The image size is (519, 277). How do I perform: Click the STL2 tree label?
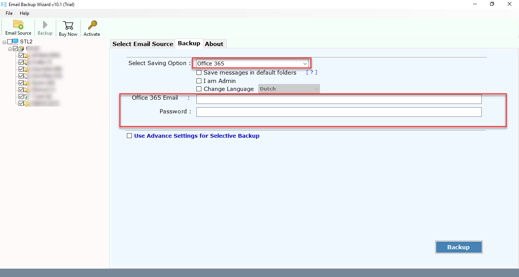point(26,41)
